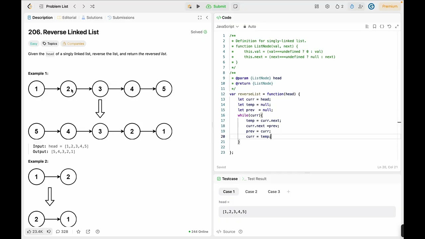Click the invite user icon
Image resolution: width=425 pixels, height=239 pixels.
[361, 6]
